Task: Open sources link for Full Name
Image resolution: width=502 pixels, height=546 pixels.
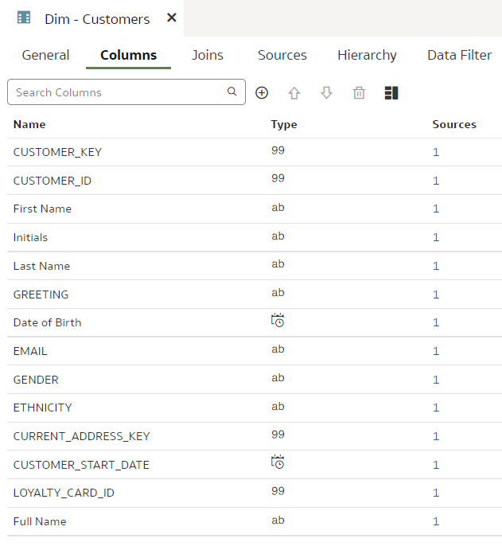Action: tap(436, 521)
